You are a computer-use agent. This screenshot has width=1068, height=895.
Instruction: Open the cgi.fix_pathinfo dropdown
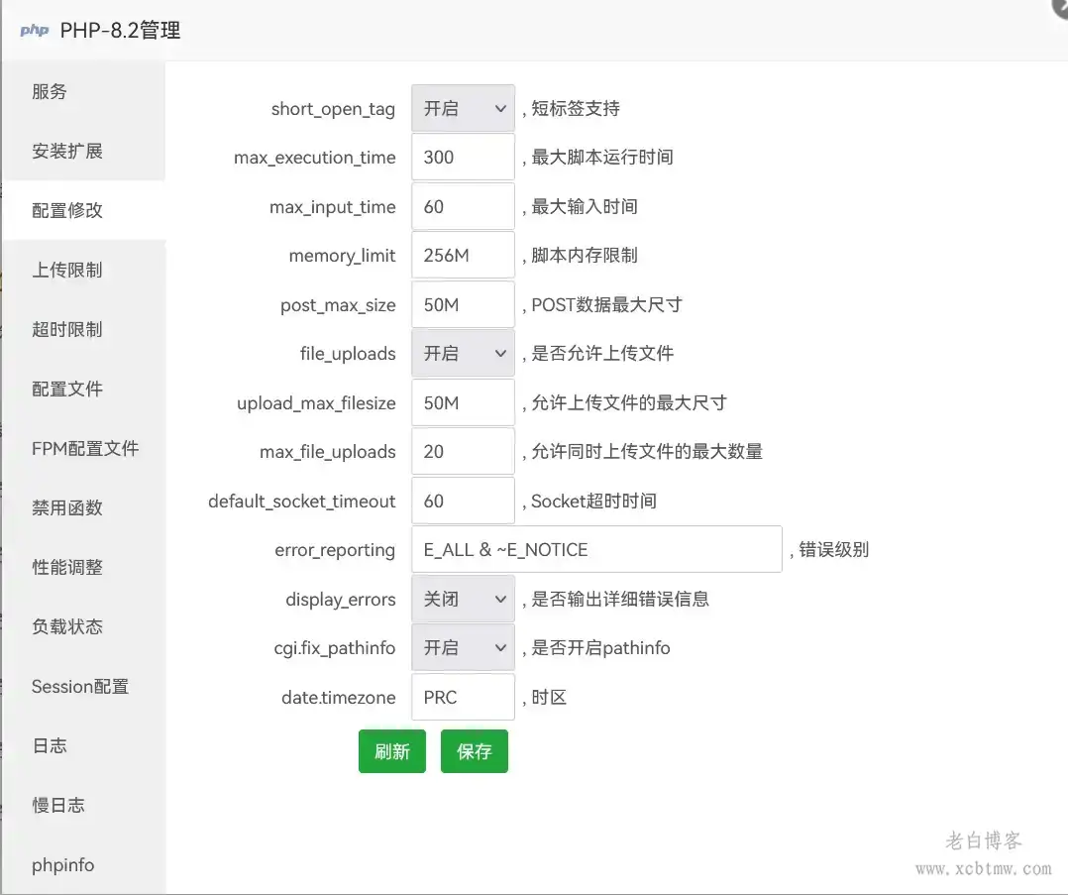click(x=462, y=647)
